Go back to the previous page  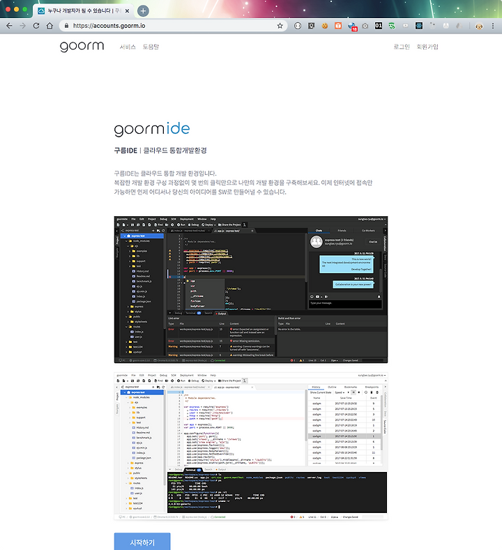(10, 26)
